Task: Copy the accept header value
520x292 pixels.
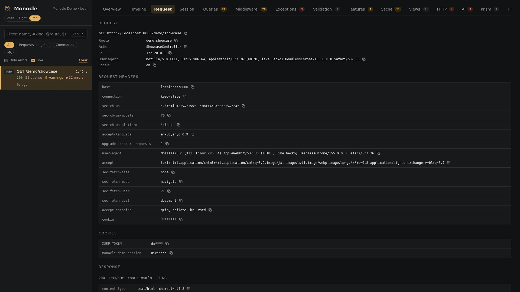Action: pyautogui.click(x=449, y=163)
